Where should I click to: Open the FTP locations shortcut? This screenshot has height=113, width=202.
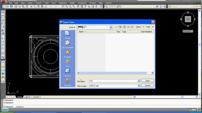point(68,63)
